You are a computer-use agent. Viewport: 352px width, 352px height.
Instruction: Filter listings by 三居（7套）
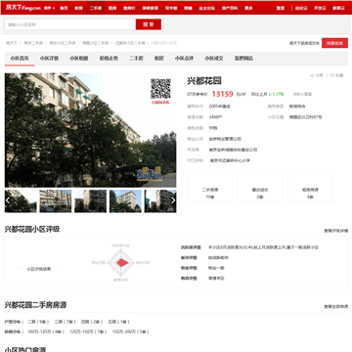tap(65, 322)
